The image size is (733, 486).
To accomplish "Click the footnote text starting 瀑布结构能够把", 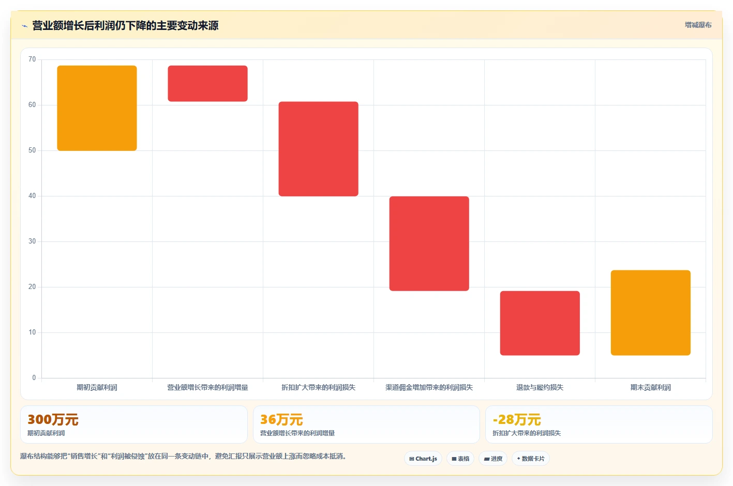I will coord(183,456).
